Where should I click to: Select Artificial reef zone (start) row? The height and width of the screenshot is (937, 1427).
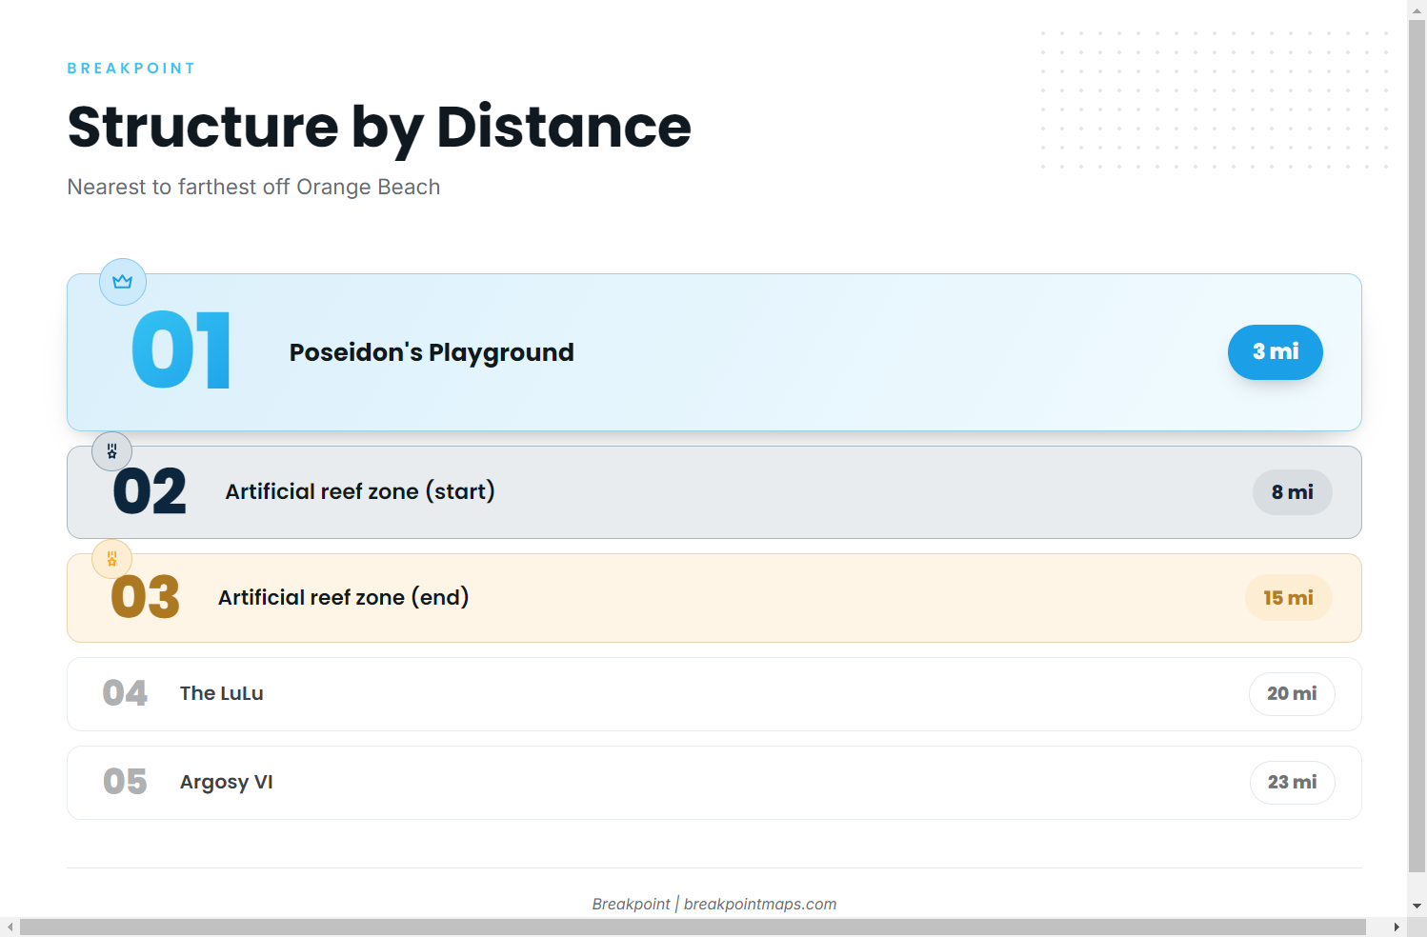click(714, 492)
